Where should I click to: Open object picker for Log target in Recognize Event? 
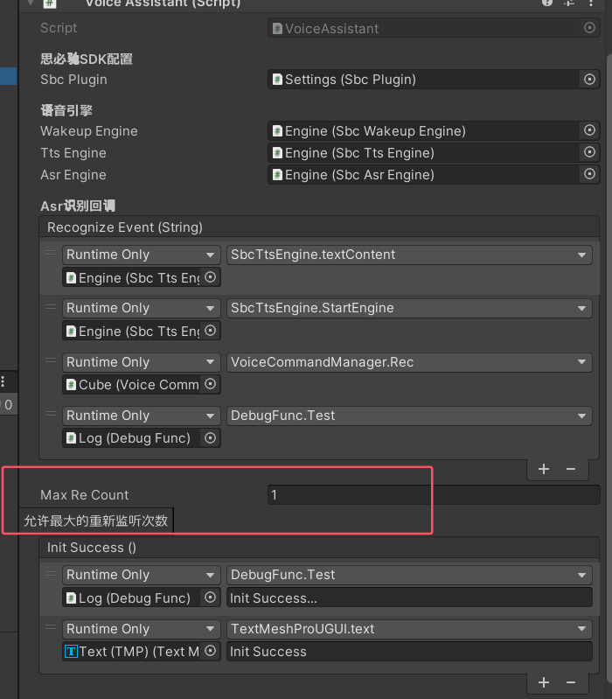(210, 437)
